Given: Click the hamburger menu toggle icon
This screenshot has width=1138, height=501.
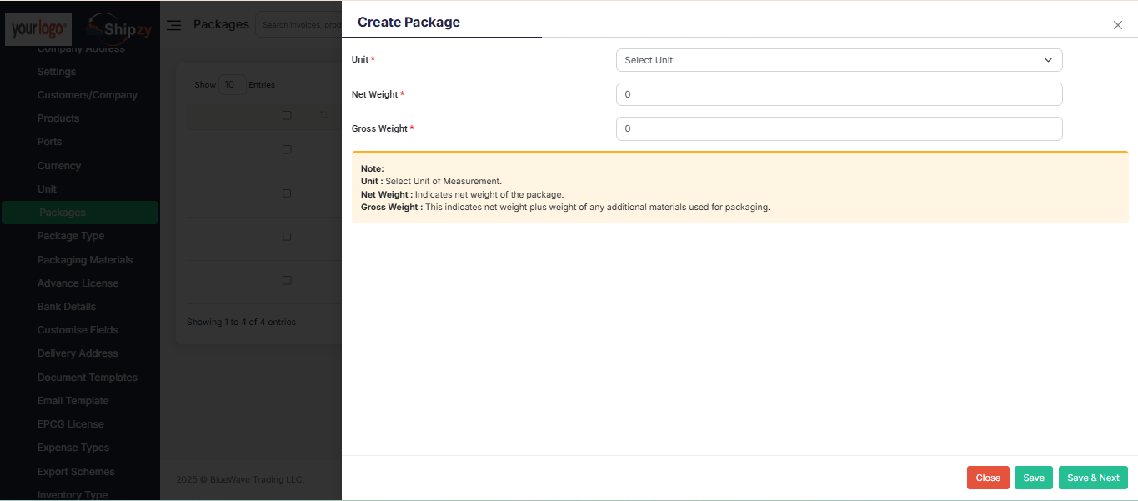Looking at the screenshot, I should (x=173, y=25).
